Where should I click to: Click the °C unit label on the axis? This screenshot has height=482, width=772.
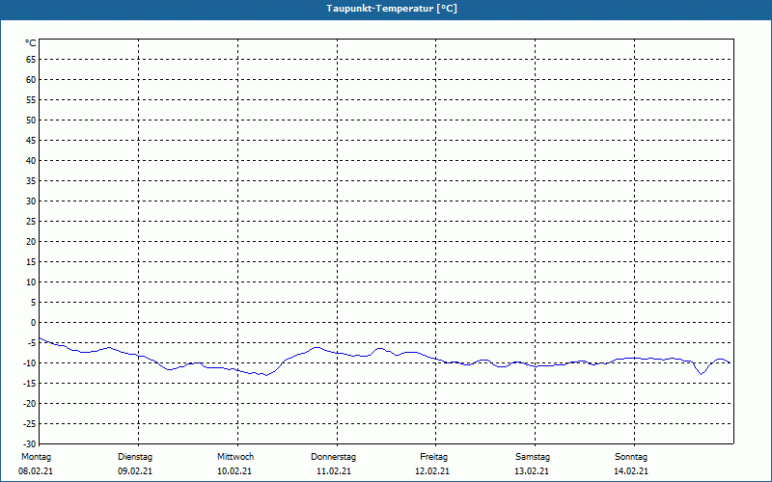tap(31, 43)
